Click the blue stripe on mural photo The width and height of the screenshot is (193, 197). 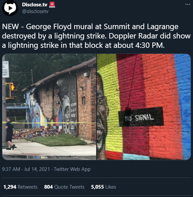(183, 107)
